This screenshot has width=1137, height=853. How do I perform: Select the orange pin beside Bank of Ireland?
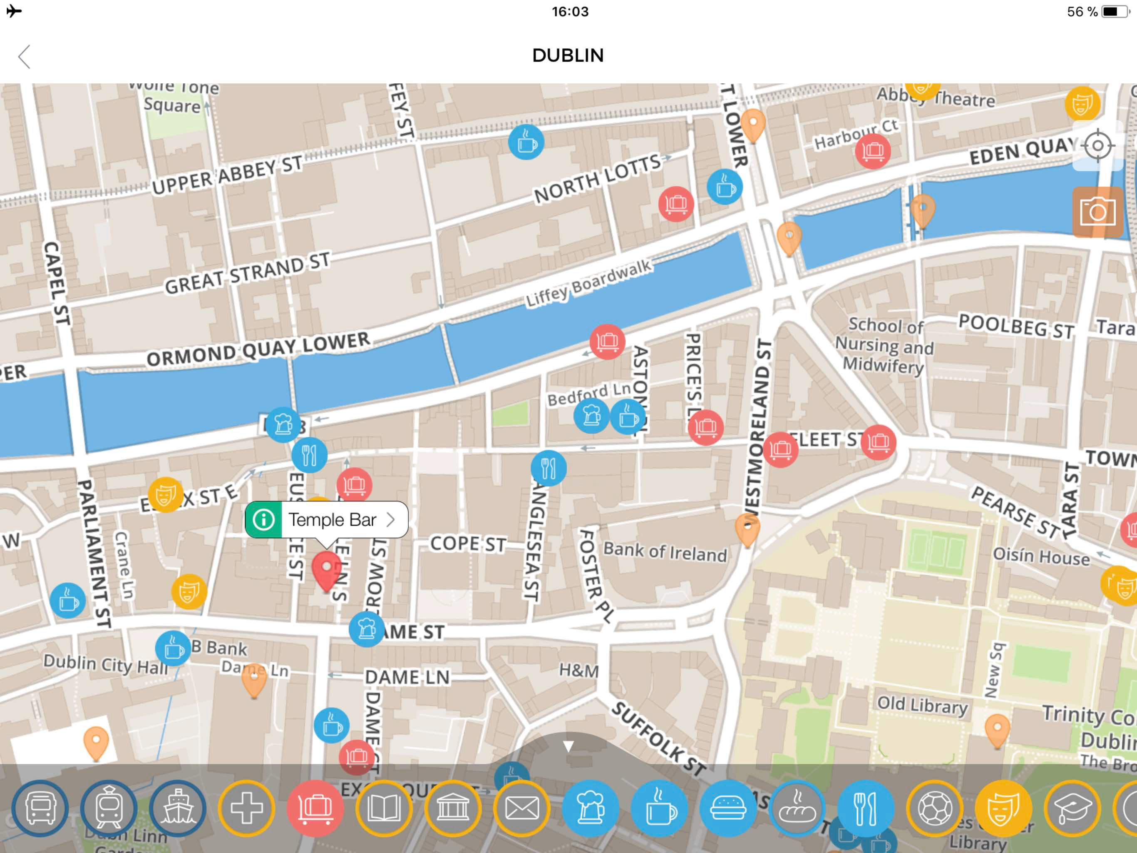747,530
